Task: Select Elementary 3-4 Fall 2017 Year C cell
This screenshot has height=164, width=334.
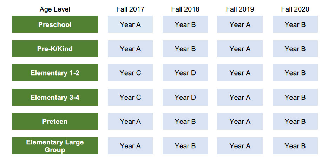Action: (130, 97)
